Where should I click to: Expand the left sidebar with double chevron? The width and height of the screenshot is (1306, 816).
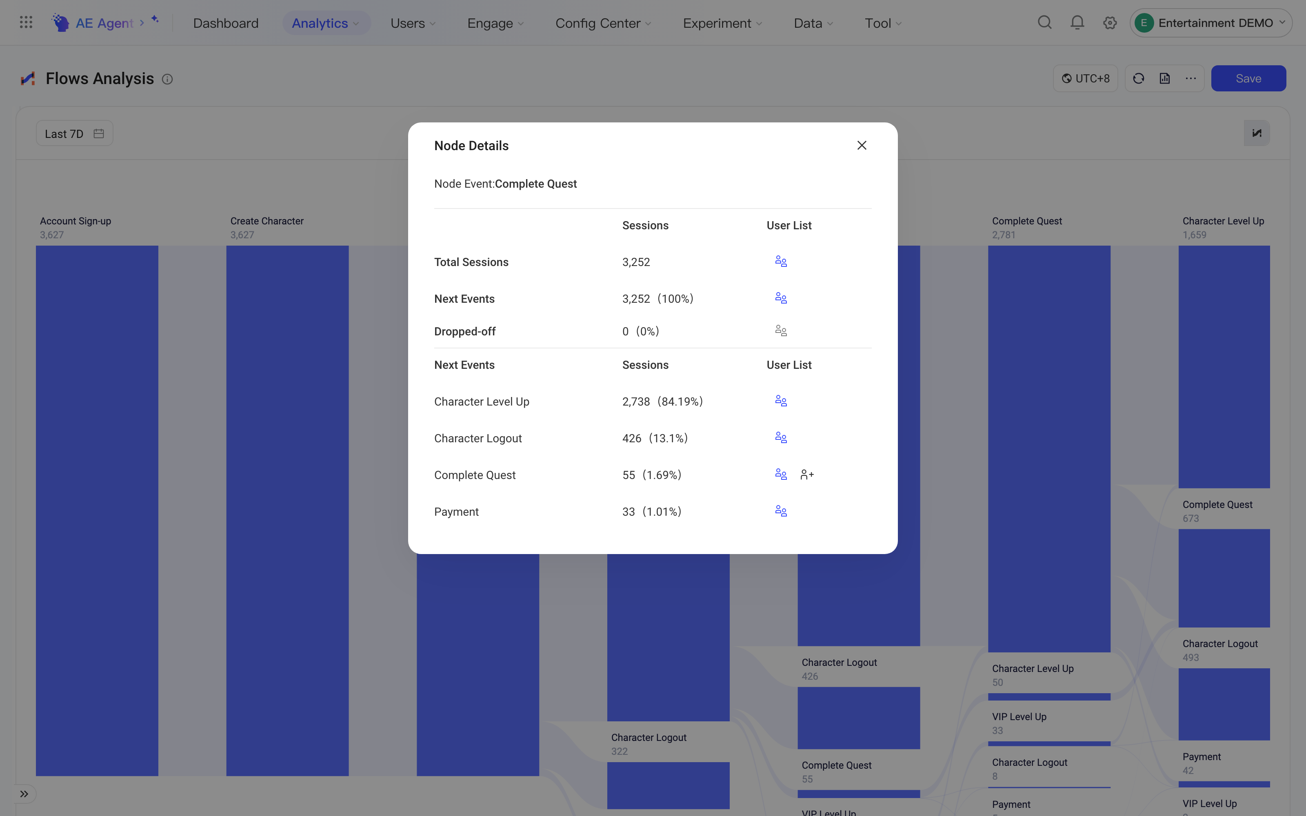[x=24, y=794]
